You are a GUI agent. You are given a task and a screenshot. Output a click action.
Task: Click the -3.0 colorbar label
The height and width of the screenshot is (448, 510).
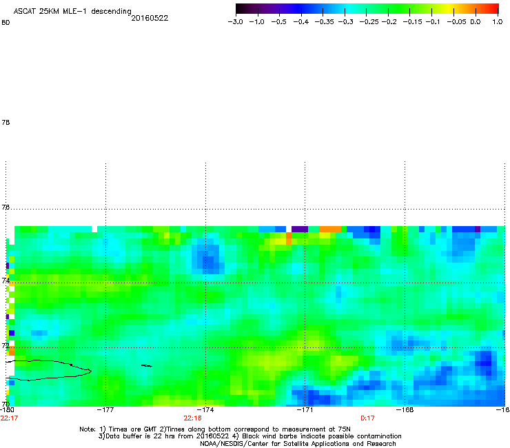click(x=235, y=22)
